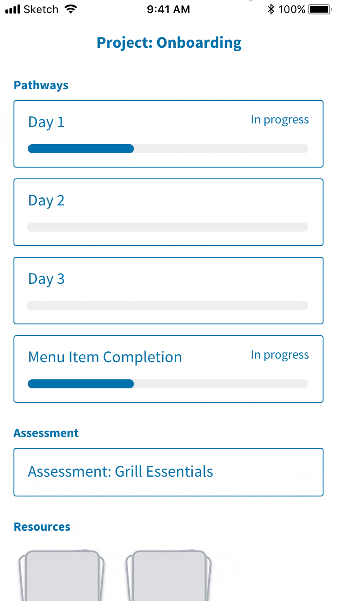
Task: Click the Menu Item Completion progress bar
Action: pyautogui.click(x=168, y=384)
